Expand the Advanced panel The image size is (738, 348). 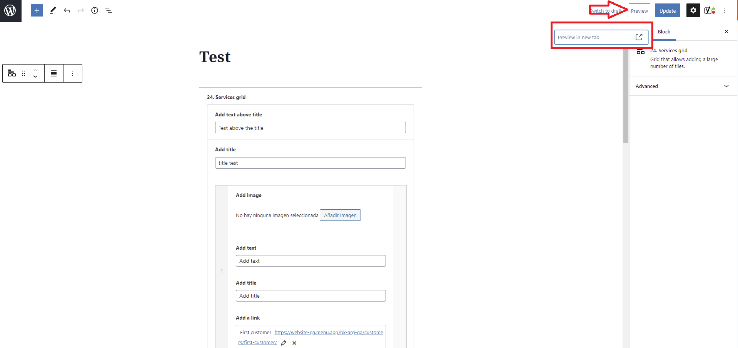683,86
